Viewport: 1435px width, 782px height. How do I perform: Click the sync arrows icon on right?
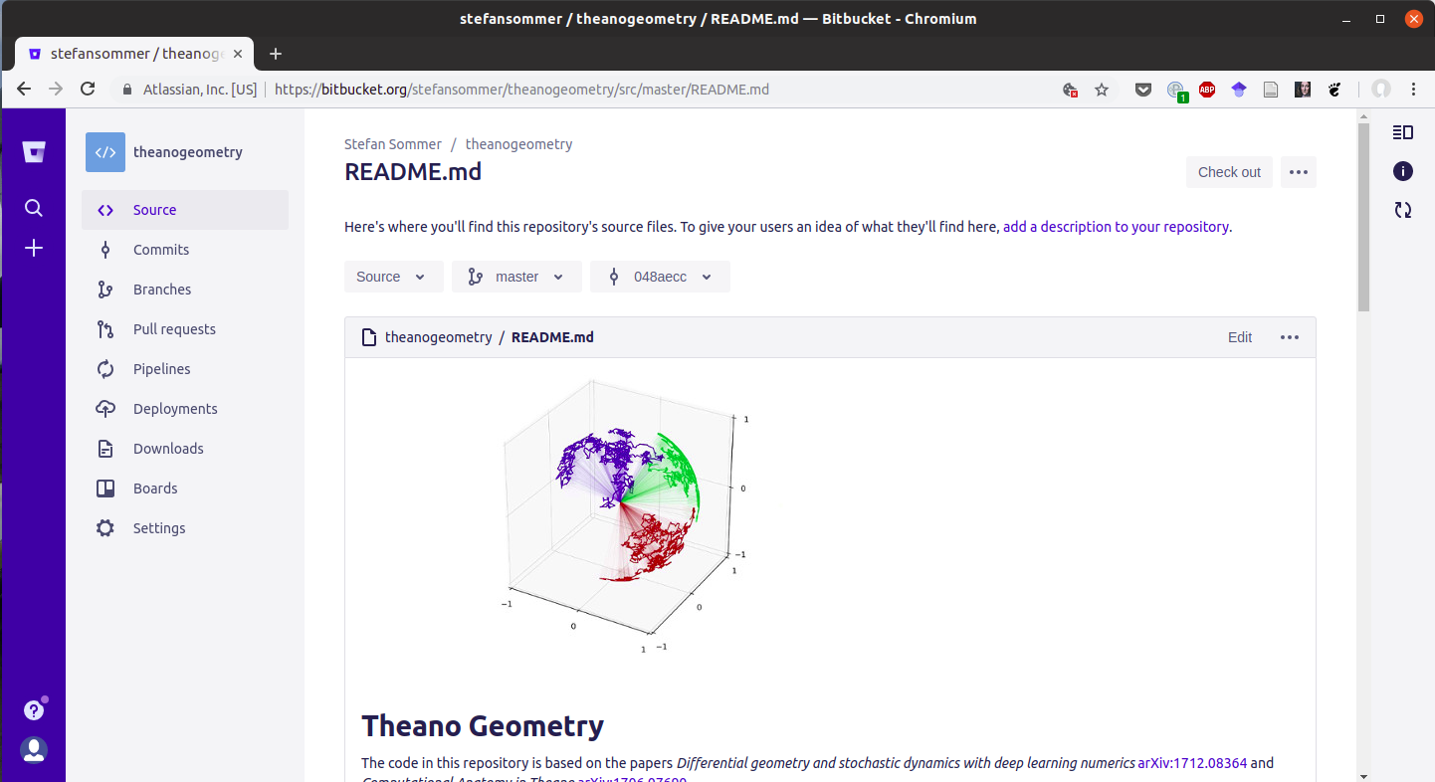(1403, 210)
